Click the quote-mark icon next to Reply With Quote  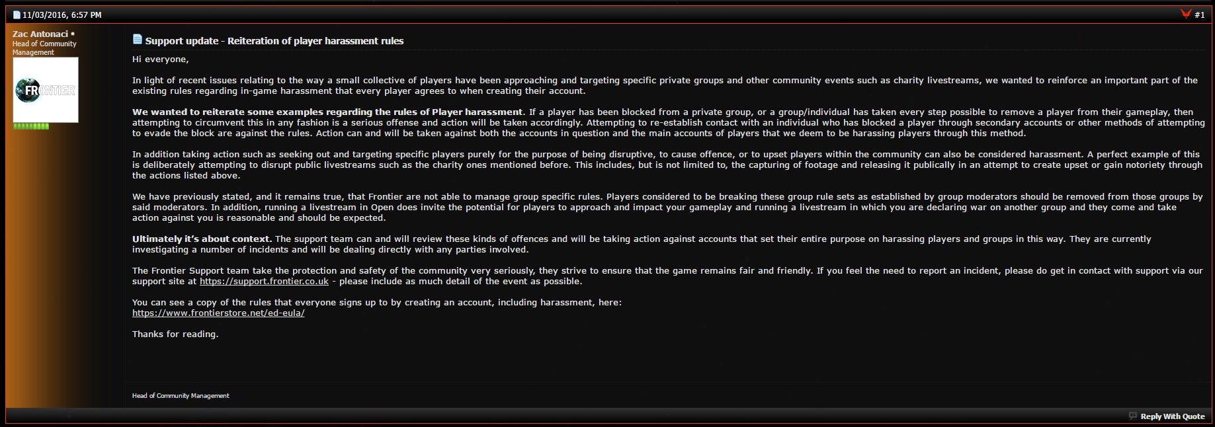coord(1133,416)
